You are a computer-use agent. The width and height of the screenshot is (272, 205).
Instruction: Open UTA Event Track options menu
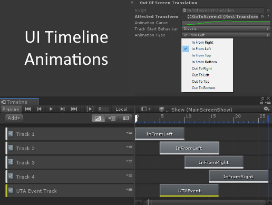point(129,190)
